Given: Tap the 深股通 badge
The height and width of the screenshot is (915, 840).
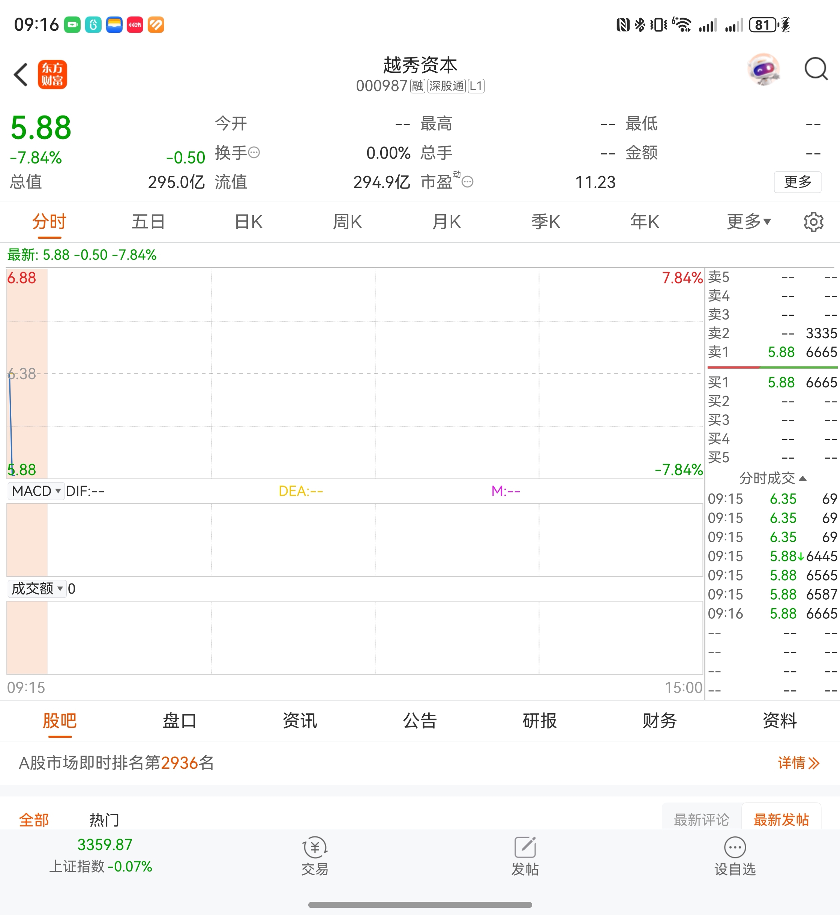Looking at the screenshot, I should (446, 86).
